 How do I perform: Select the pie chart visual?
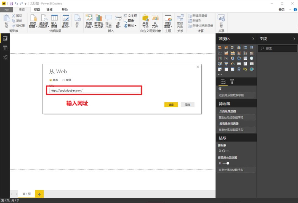pyautogui.click(x=232, y=58)
